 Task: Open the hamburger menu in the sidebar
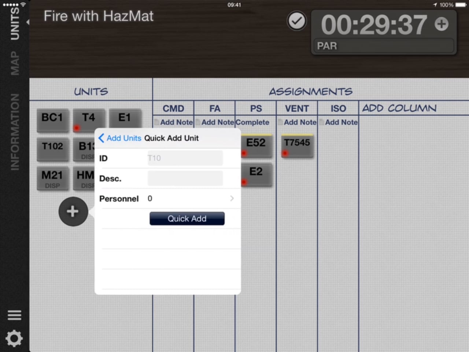click(14, 315)
